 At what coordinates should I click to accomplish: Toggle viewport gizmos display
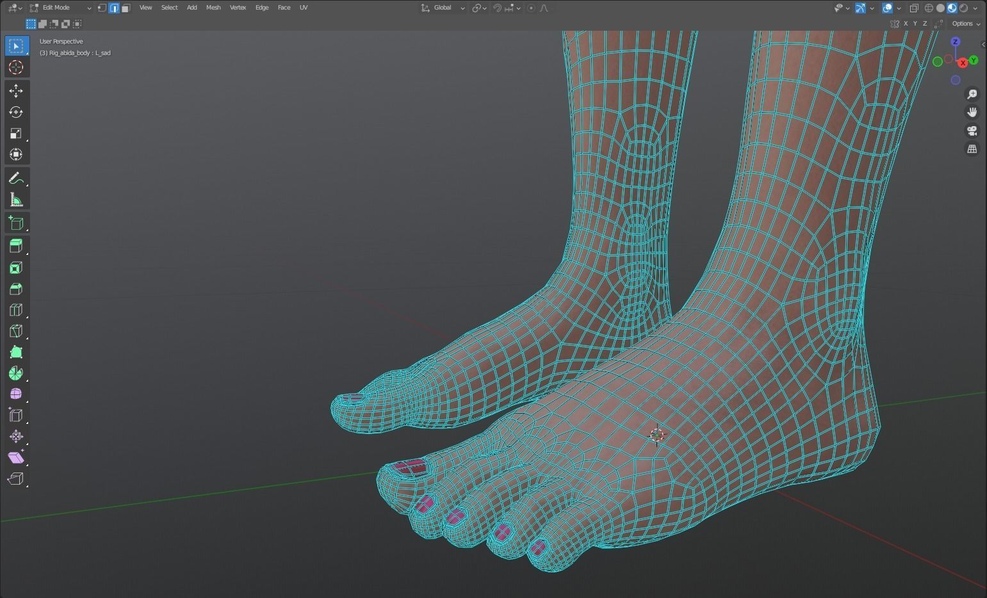[860, 8]
